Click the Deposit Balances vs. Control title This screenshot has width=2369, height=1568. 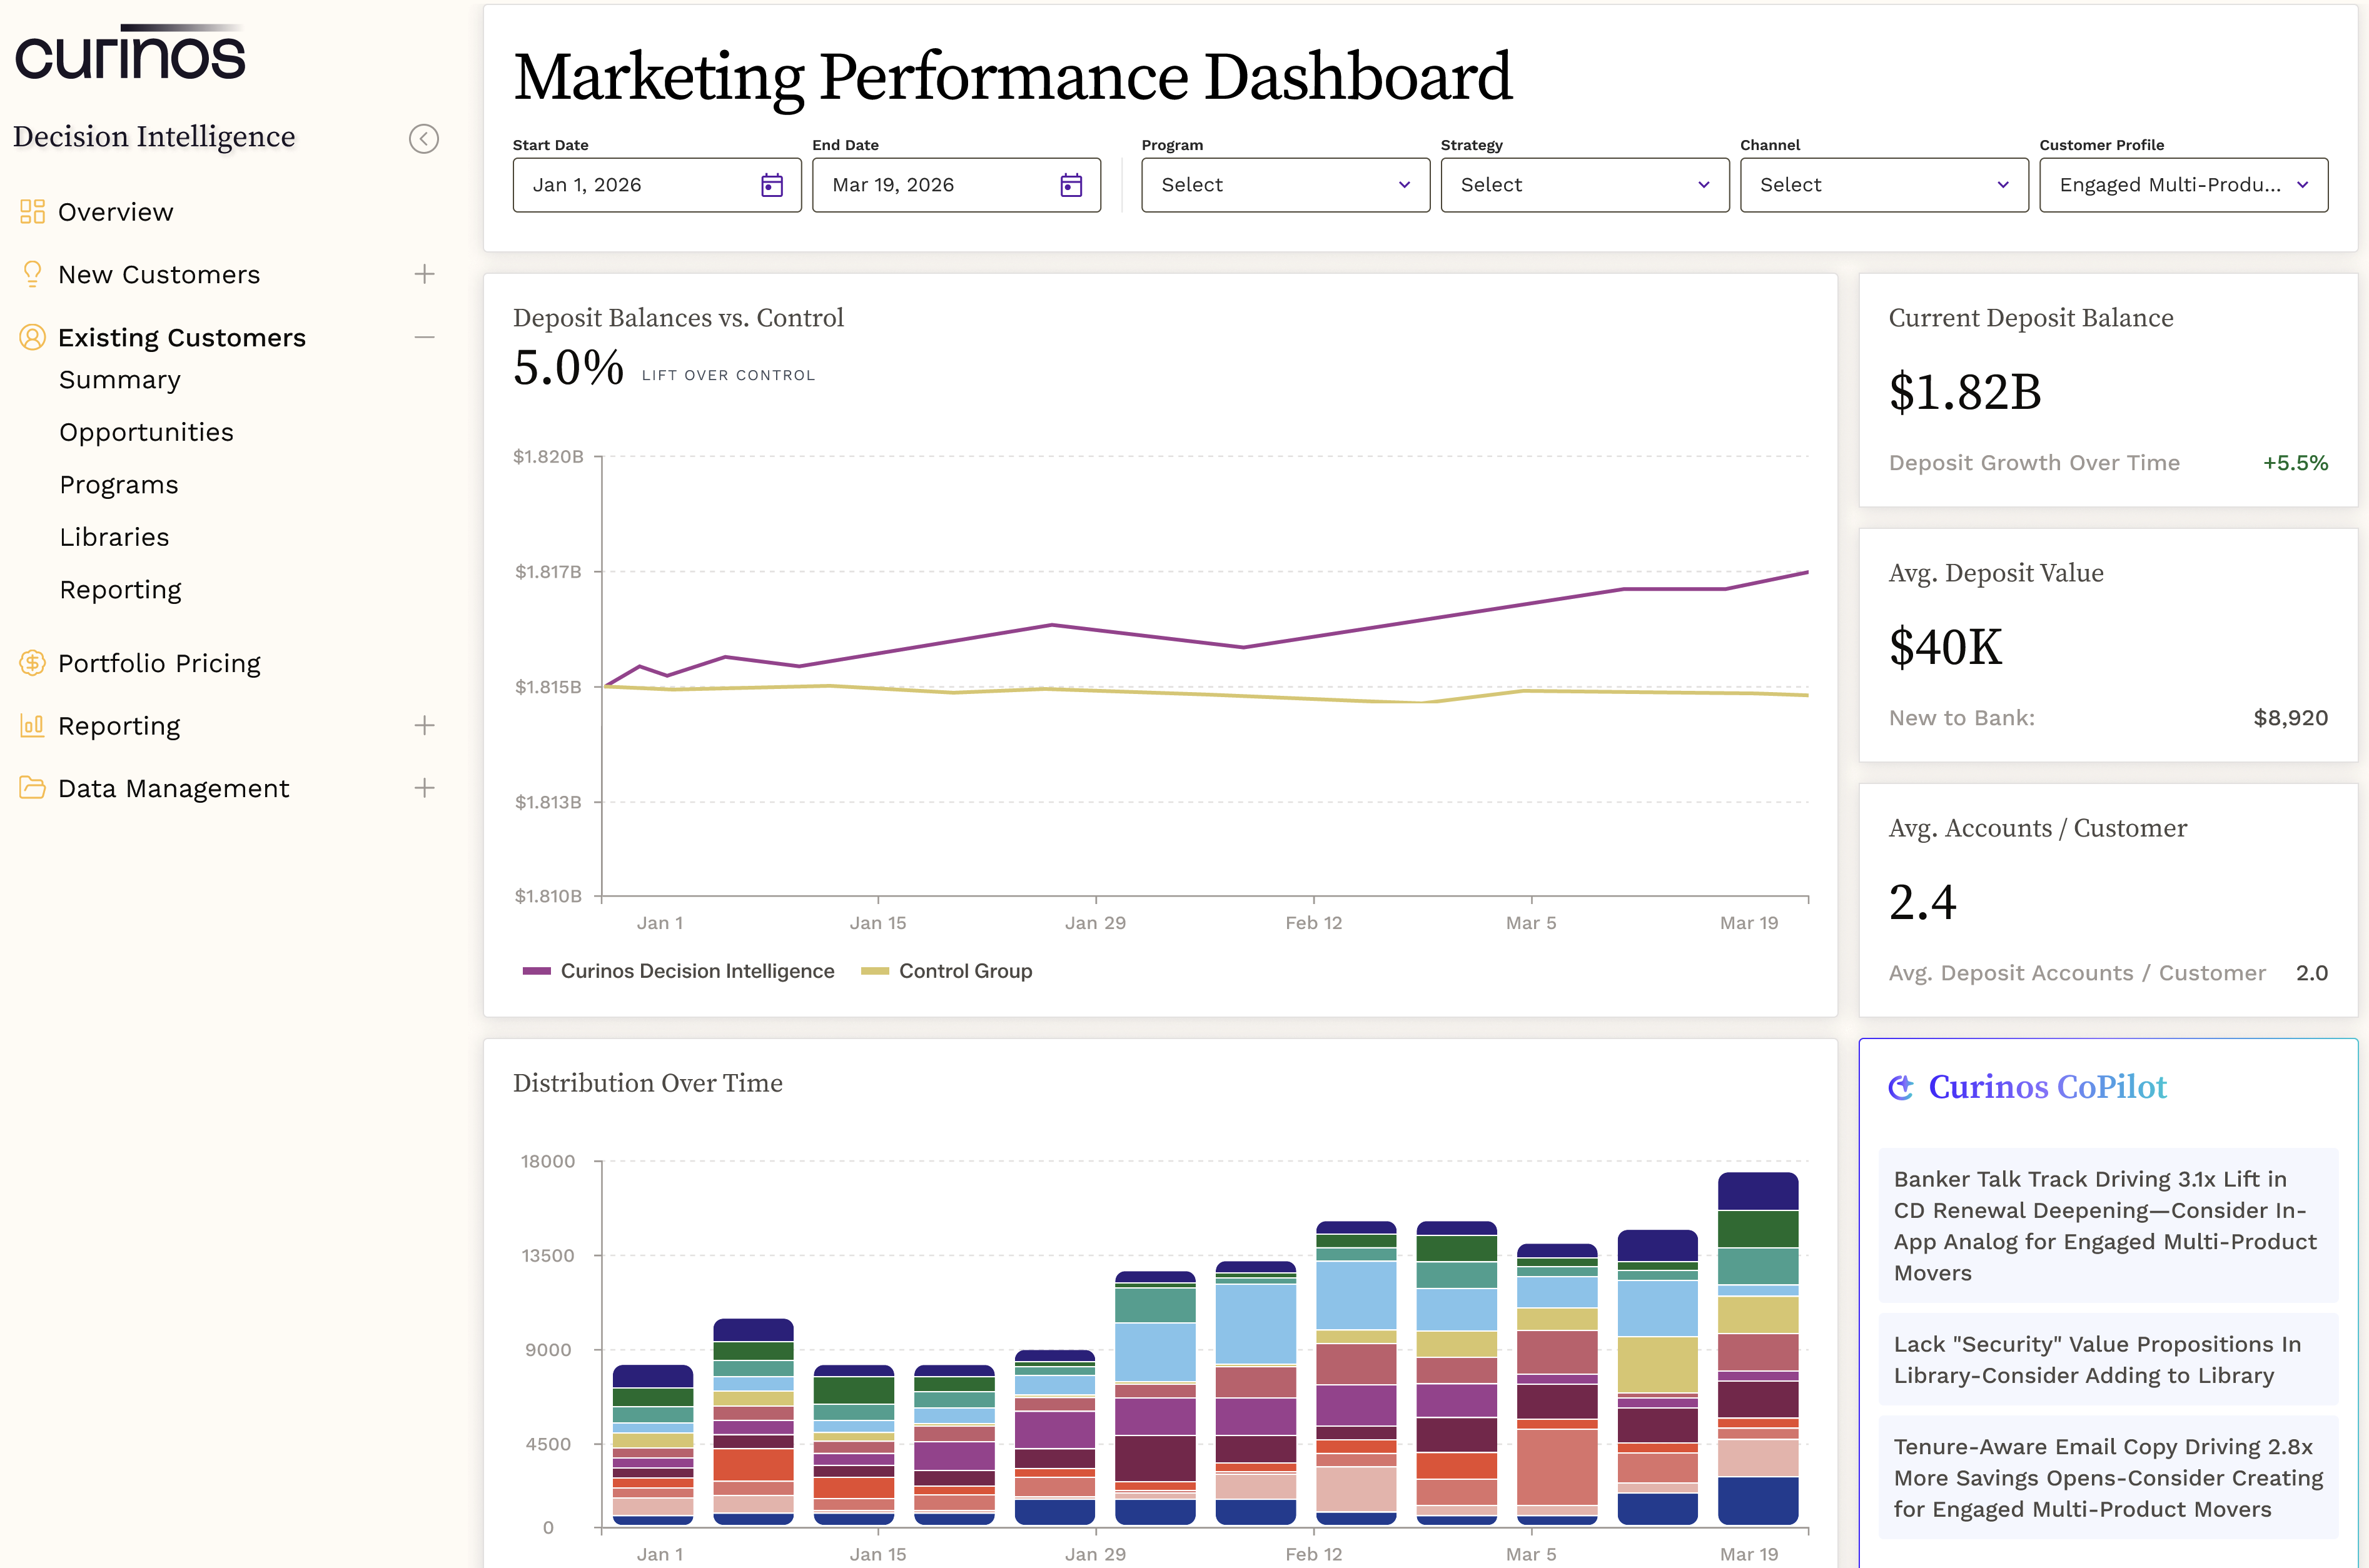point(678,318)
